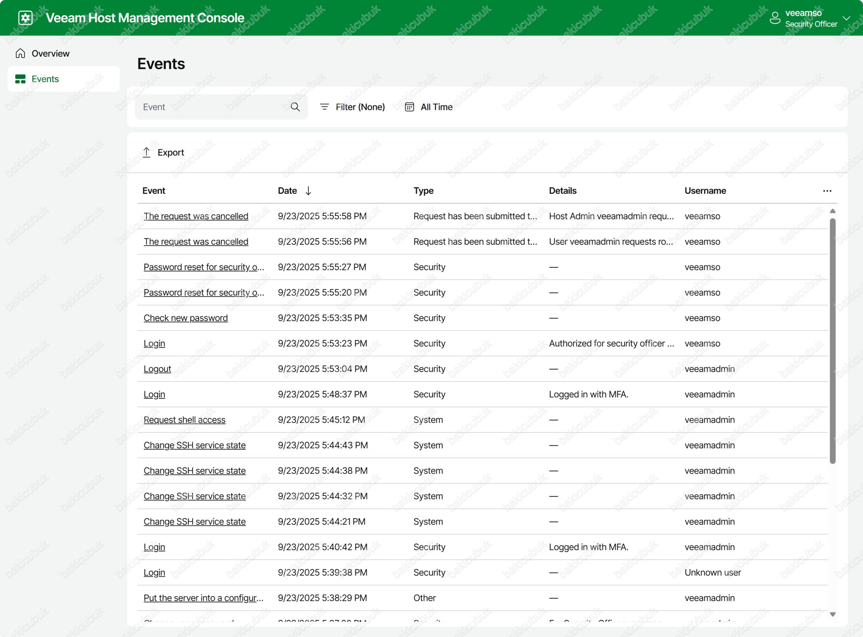This screenshot has height=637, width=863.
Task: Click the Veeam Host Management Console title
Action: pos(145,18)
